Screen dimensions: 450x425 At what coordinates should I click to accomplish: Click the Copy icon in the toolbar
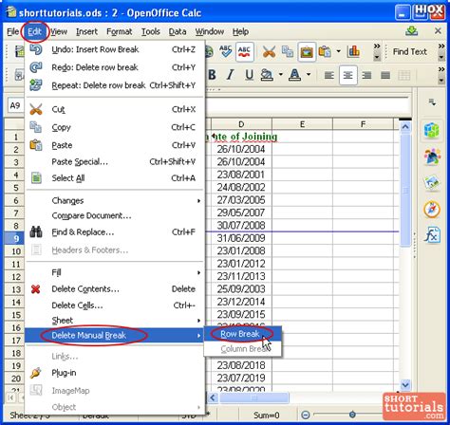coord(288,51)
